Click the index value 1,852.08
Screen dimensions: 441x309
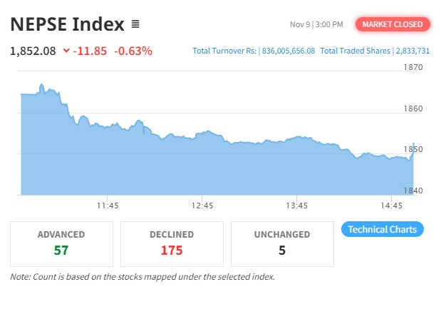pos(33,51)
